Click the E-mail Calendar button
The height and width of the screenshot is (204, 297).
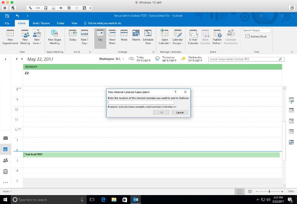(193, 37)
